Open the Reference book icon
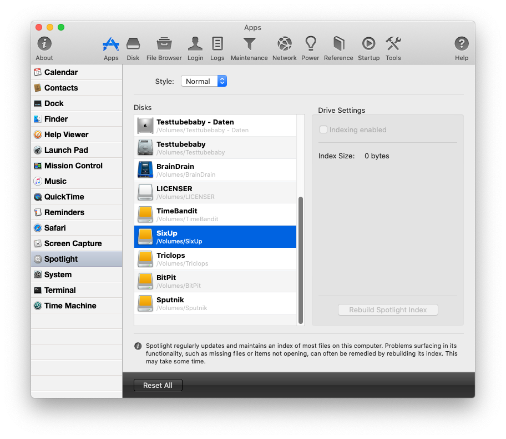Screen dimensions: 506x439 pyautogui.click(x=338, y=48)
